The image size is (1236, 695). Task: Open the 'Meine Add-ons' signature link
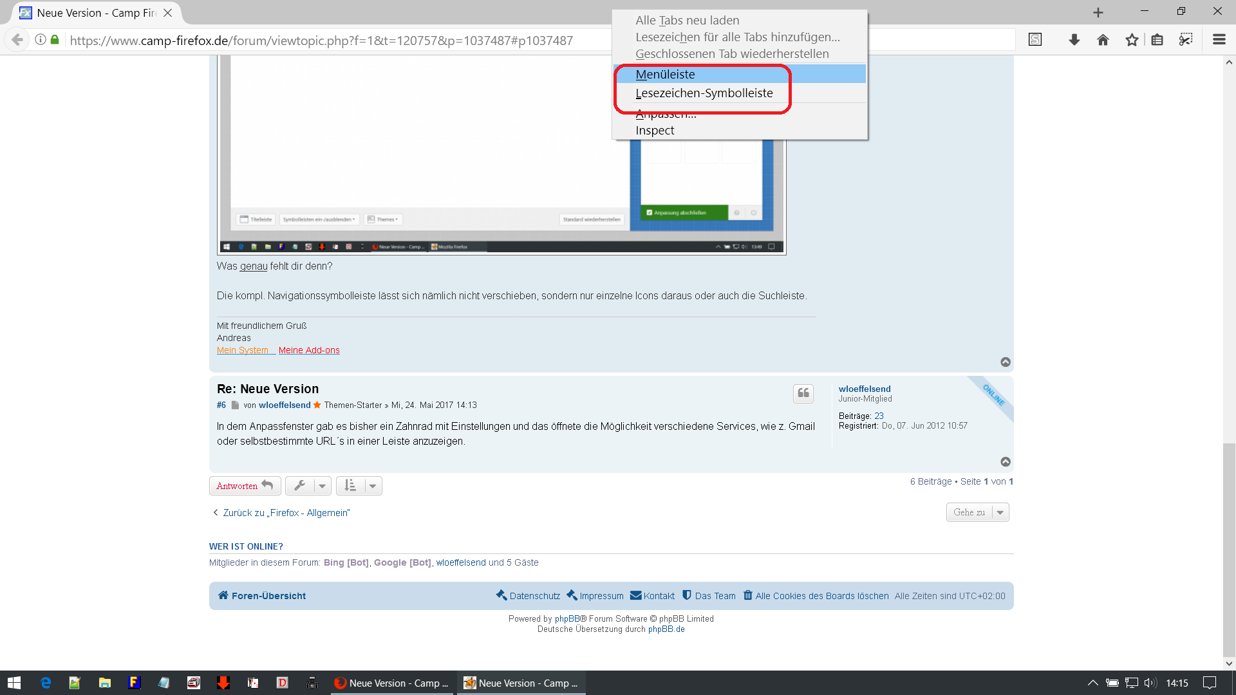click(x=309, y=350)
